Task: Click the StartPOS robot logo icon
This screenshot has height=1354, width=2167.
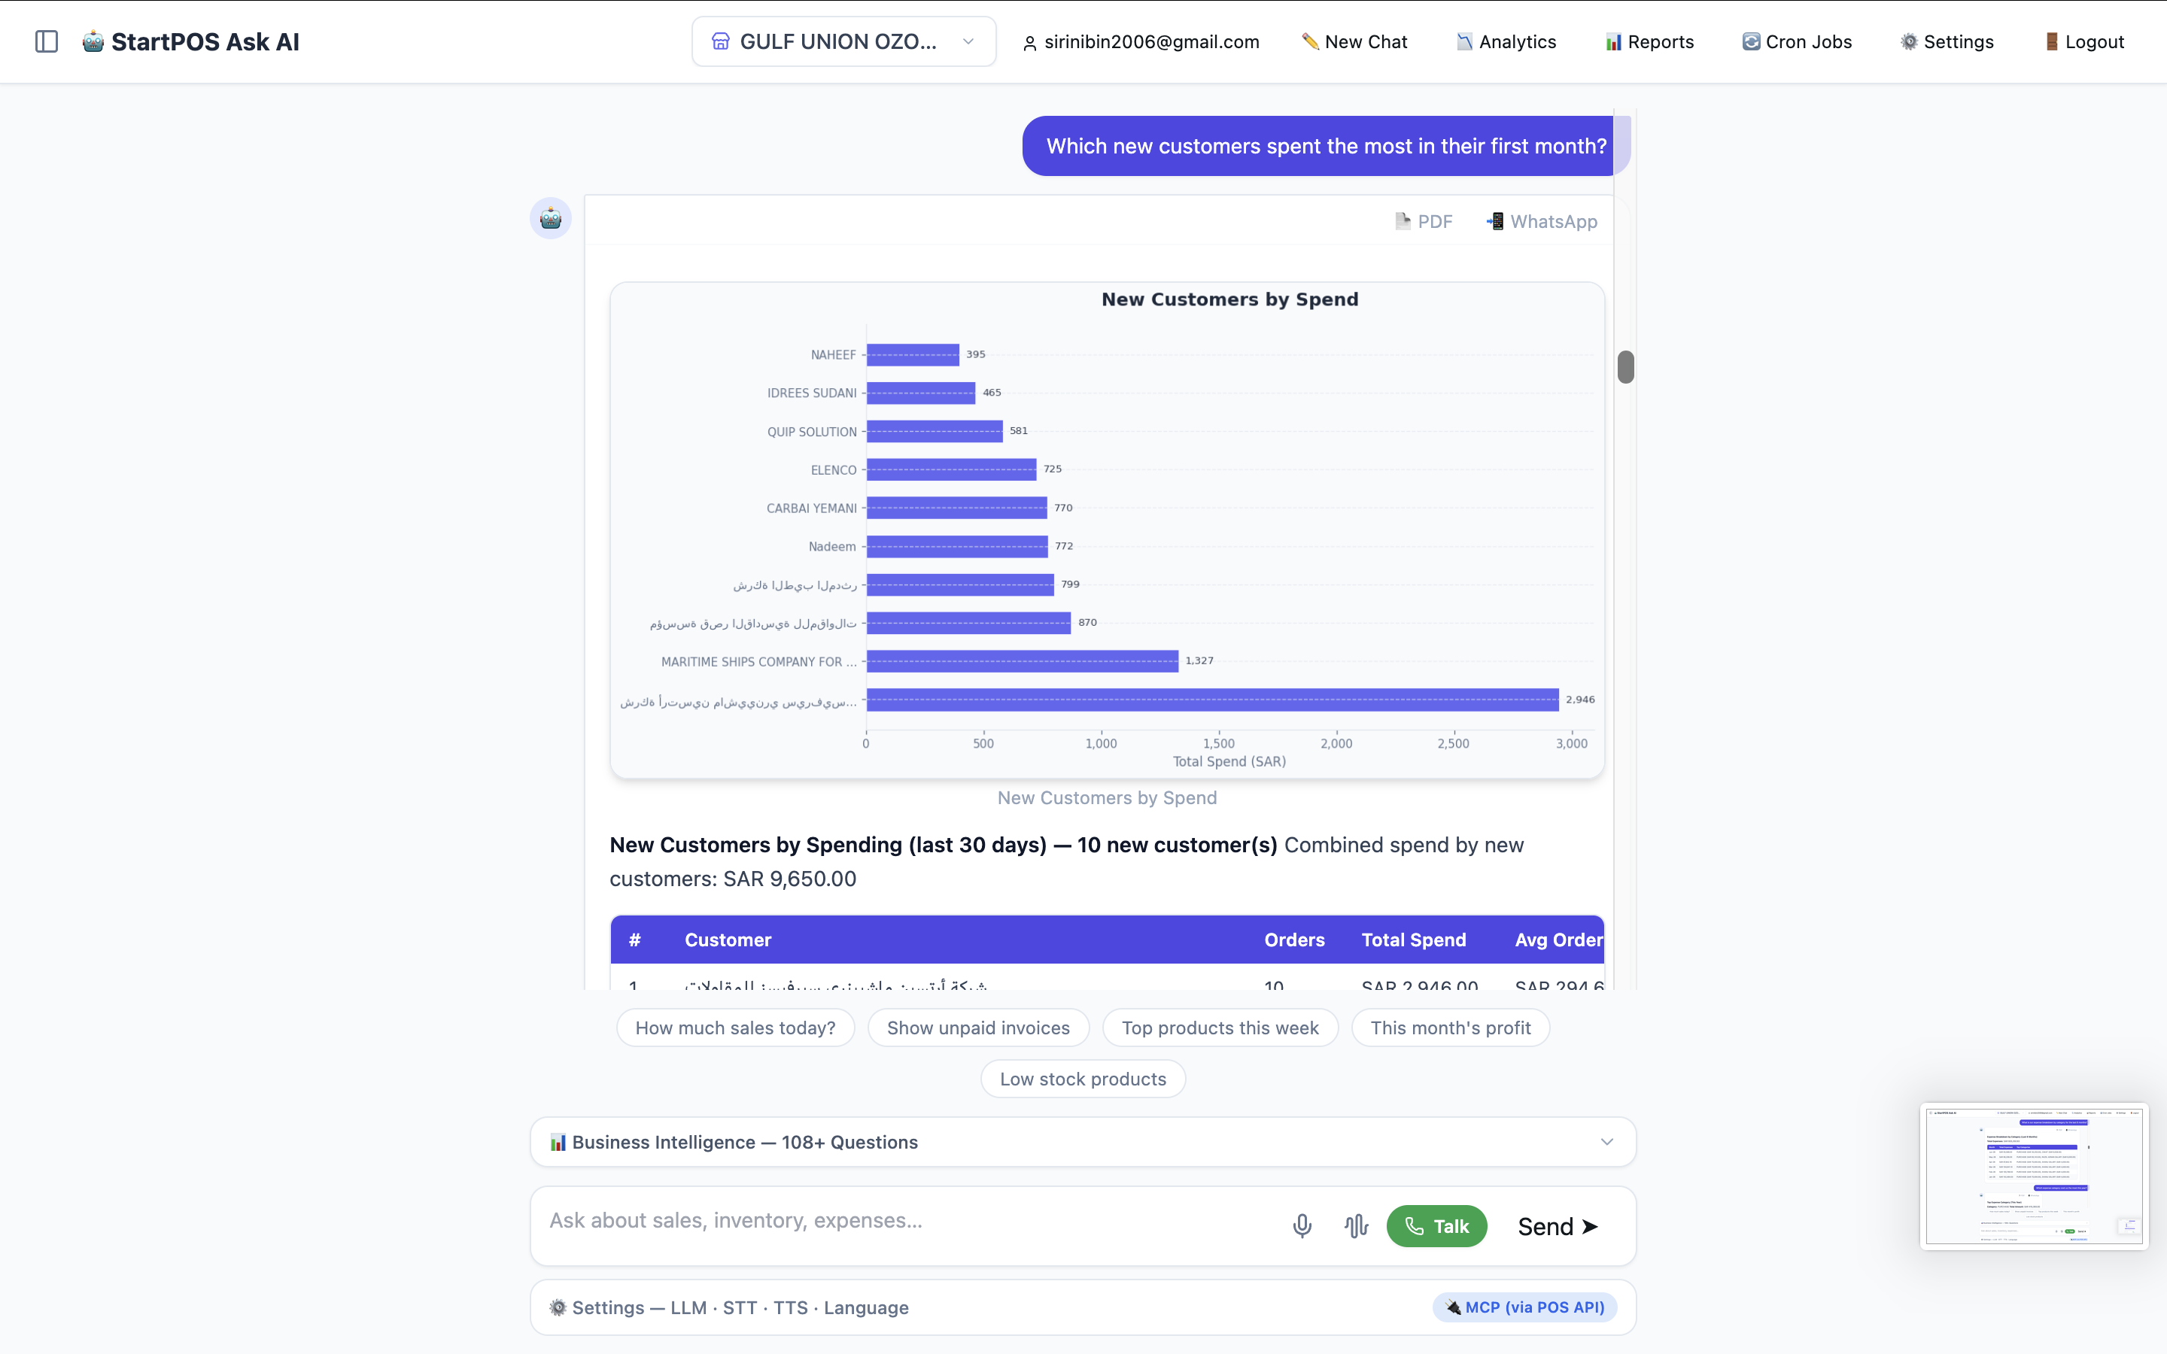Action: coord(93,41)
